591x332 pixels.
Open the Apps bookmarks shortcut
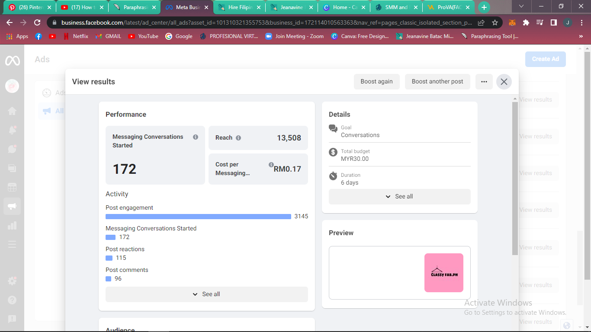pyautogui.click(x=17, y=36)
